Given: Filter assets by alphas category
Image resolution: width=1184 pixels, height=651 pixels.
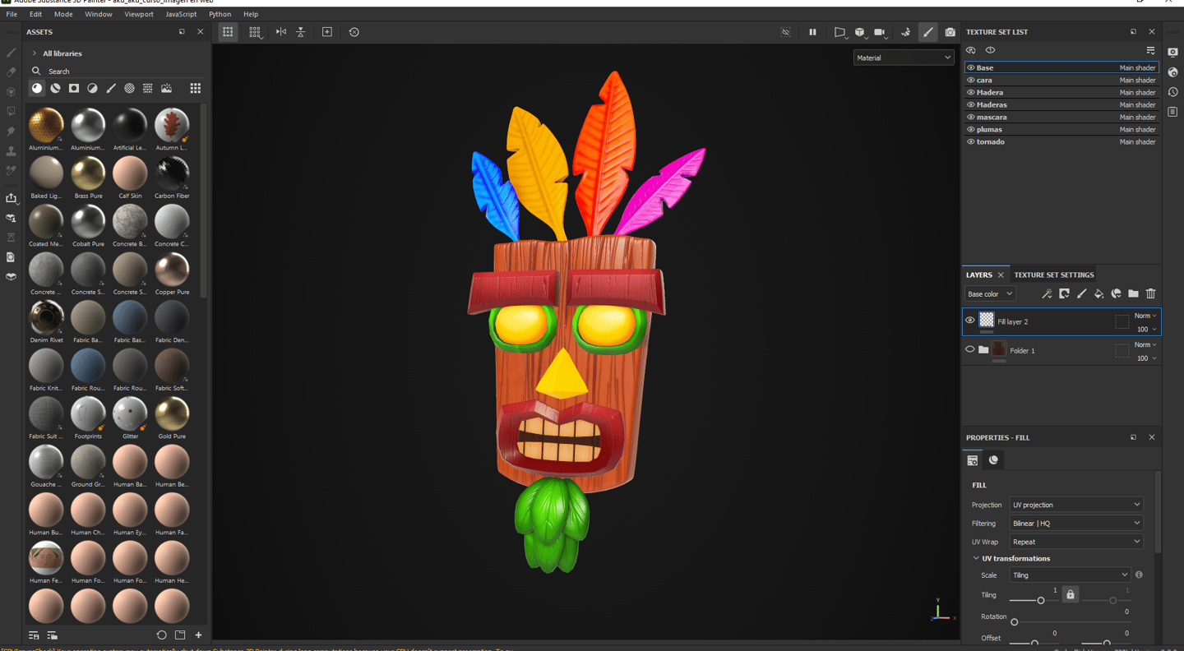Looking at the screenshot, I should pos(129,88).
